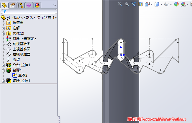192x123 pixels.
Task: Click the panel collapse handle arrows
Action: pyautogui.click(x=59, y=120)
